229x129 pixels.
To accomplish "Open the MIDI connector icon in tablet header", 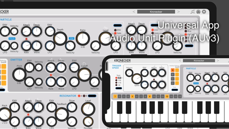I will (198, 12).
